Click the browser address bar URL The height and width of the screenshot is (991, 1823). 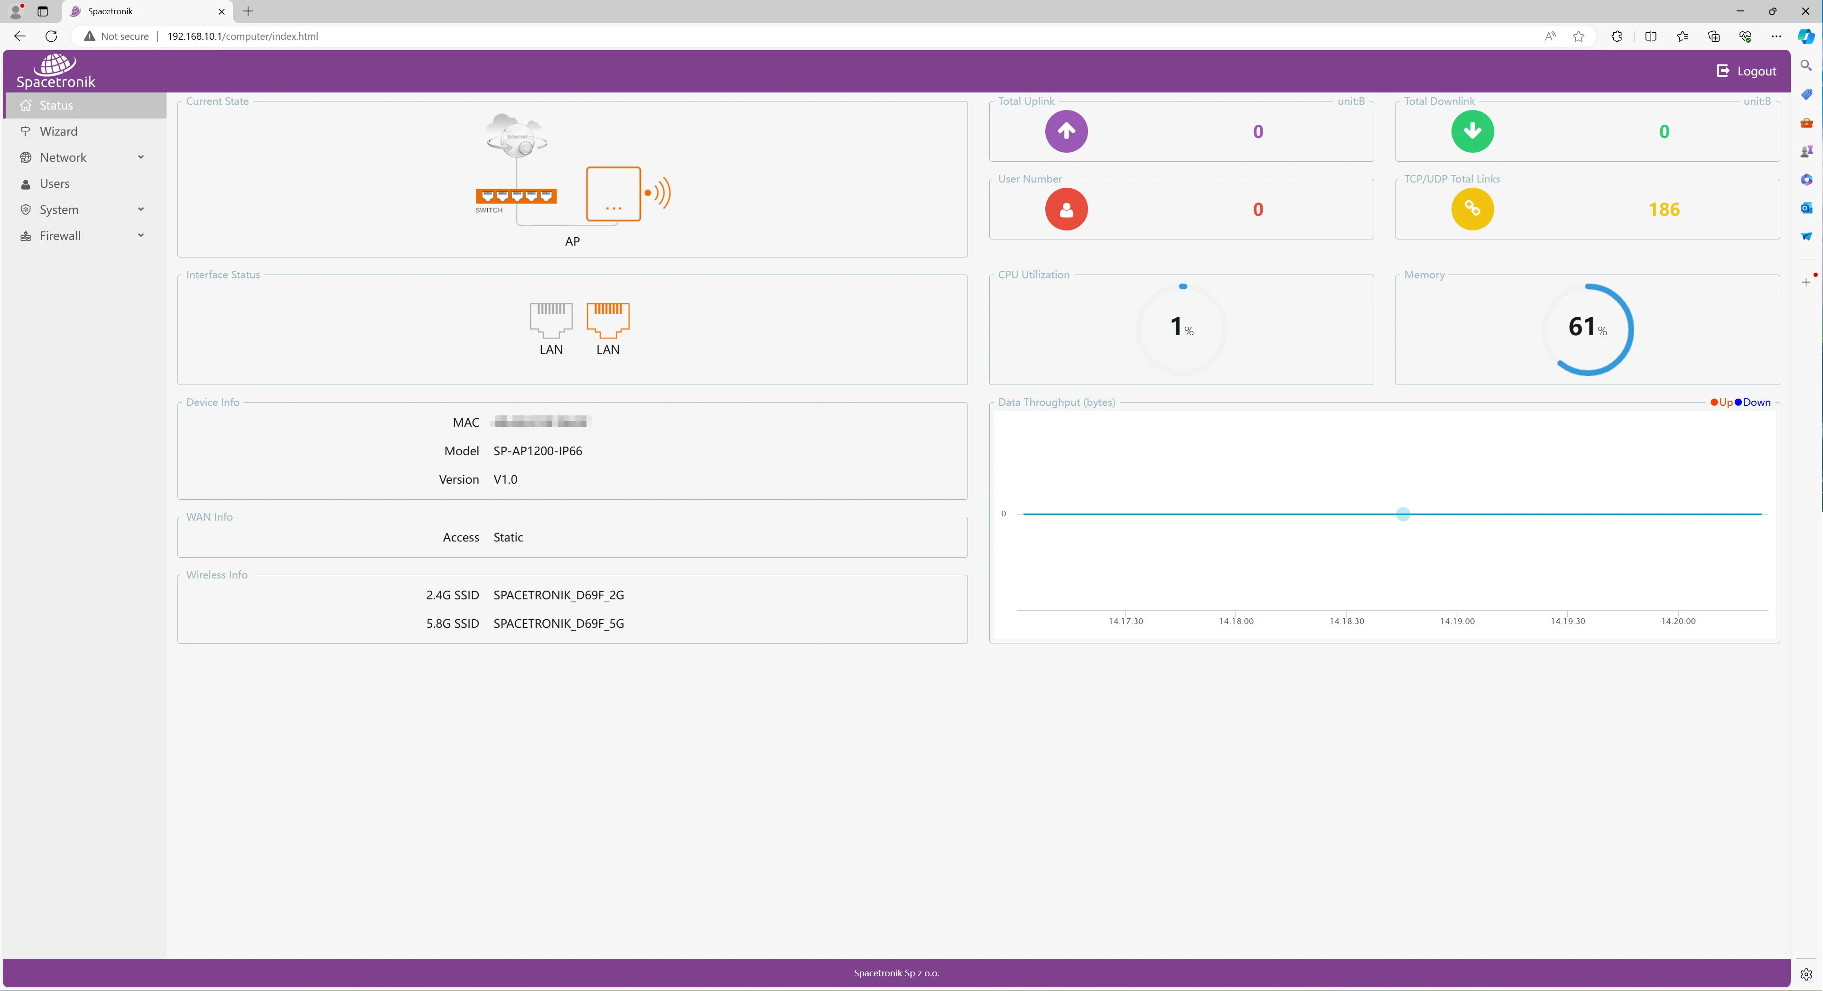pos(242,36)
